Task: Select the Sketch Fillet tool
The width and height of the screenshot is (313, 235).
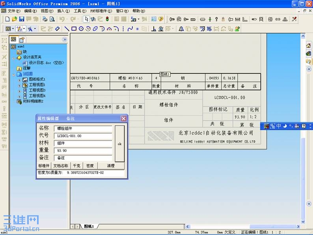Action: click(x=116, y=29)
